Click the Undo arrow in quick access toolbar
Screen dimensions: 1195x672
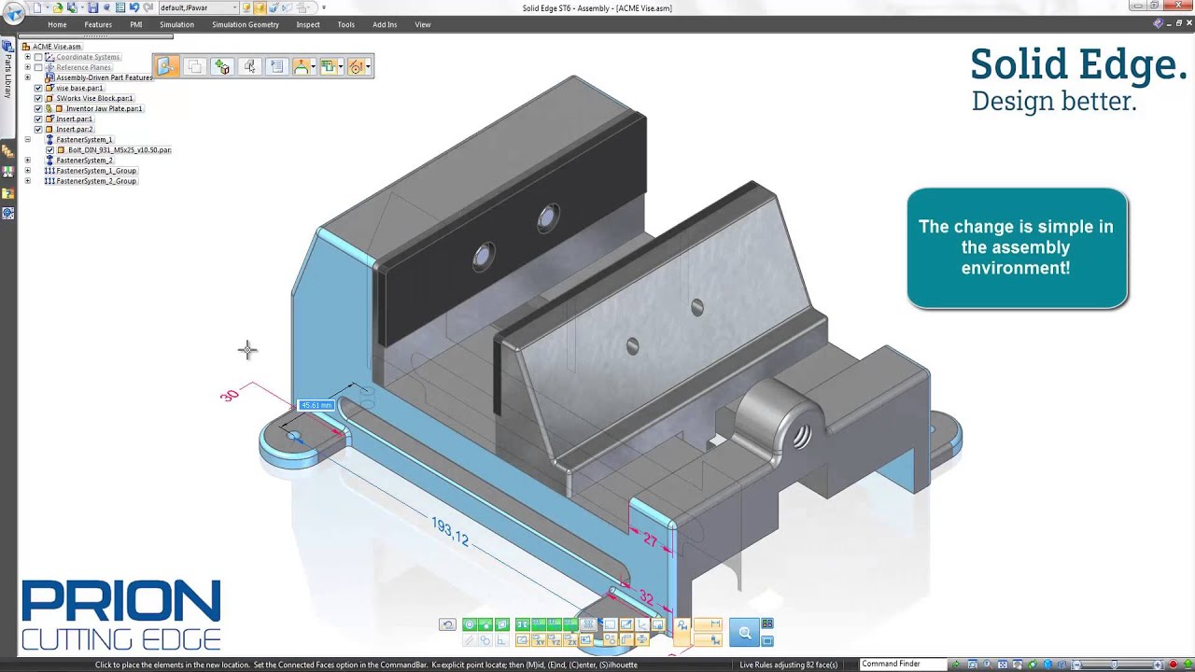pos(134,7)
